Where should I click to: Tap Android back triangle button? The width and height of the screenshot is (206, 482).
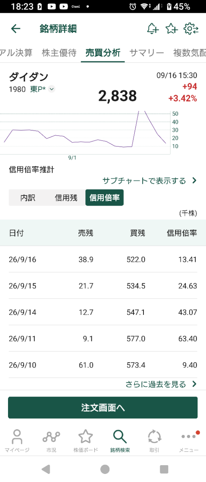click(x=46, y=469)
